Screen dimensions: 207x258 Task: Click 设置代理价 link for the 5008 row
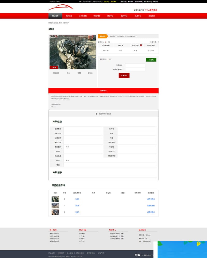point(151,212)
